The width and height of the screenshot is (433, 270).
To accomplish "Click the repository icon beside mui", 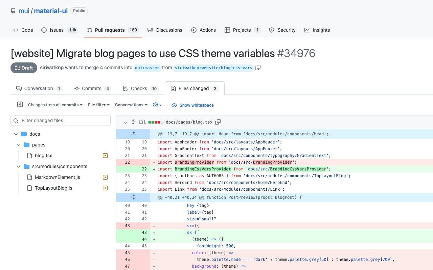I will pyautogui.click(x=13, y=11).
